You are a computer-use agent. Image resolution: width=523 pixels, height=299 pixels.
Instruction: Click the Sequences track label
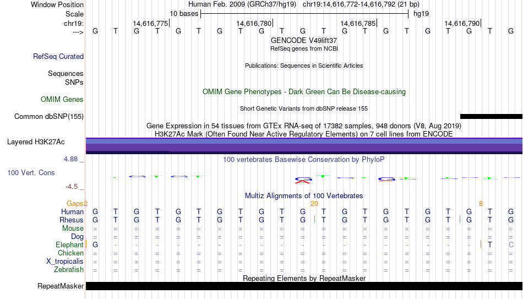click(66, 73)
